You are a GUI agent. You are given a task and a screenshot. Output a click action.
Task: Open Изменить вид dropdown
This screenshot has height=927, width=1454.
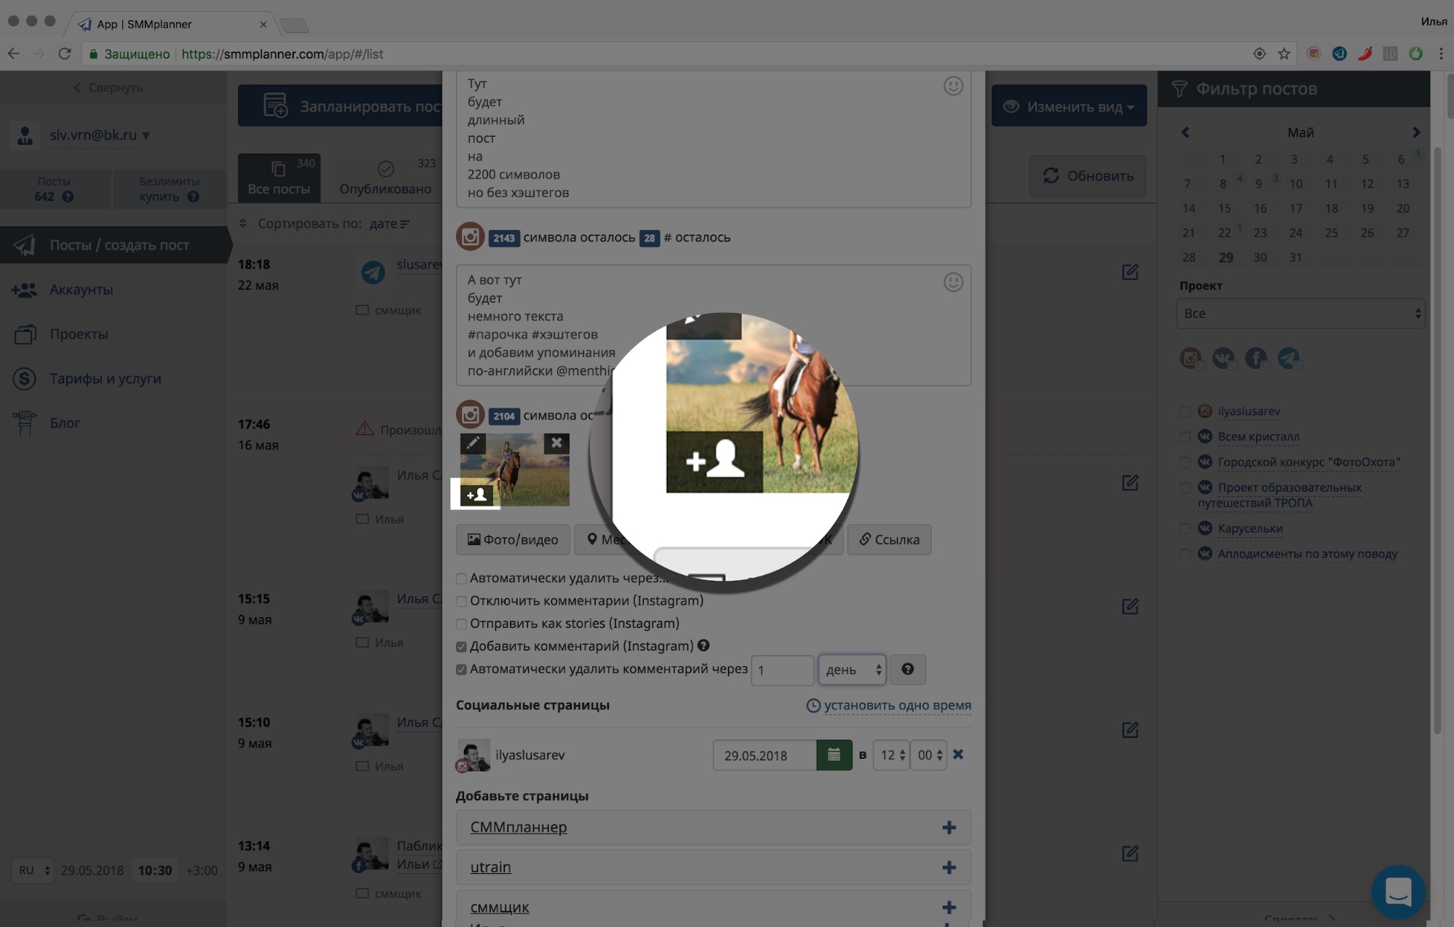[1068, 106]
